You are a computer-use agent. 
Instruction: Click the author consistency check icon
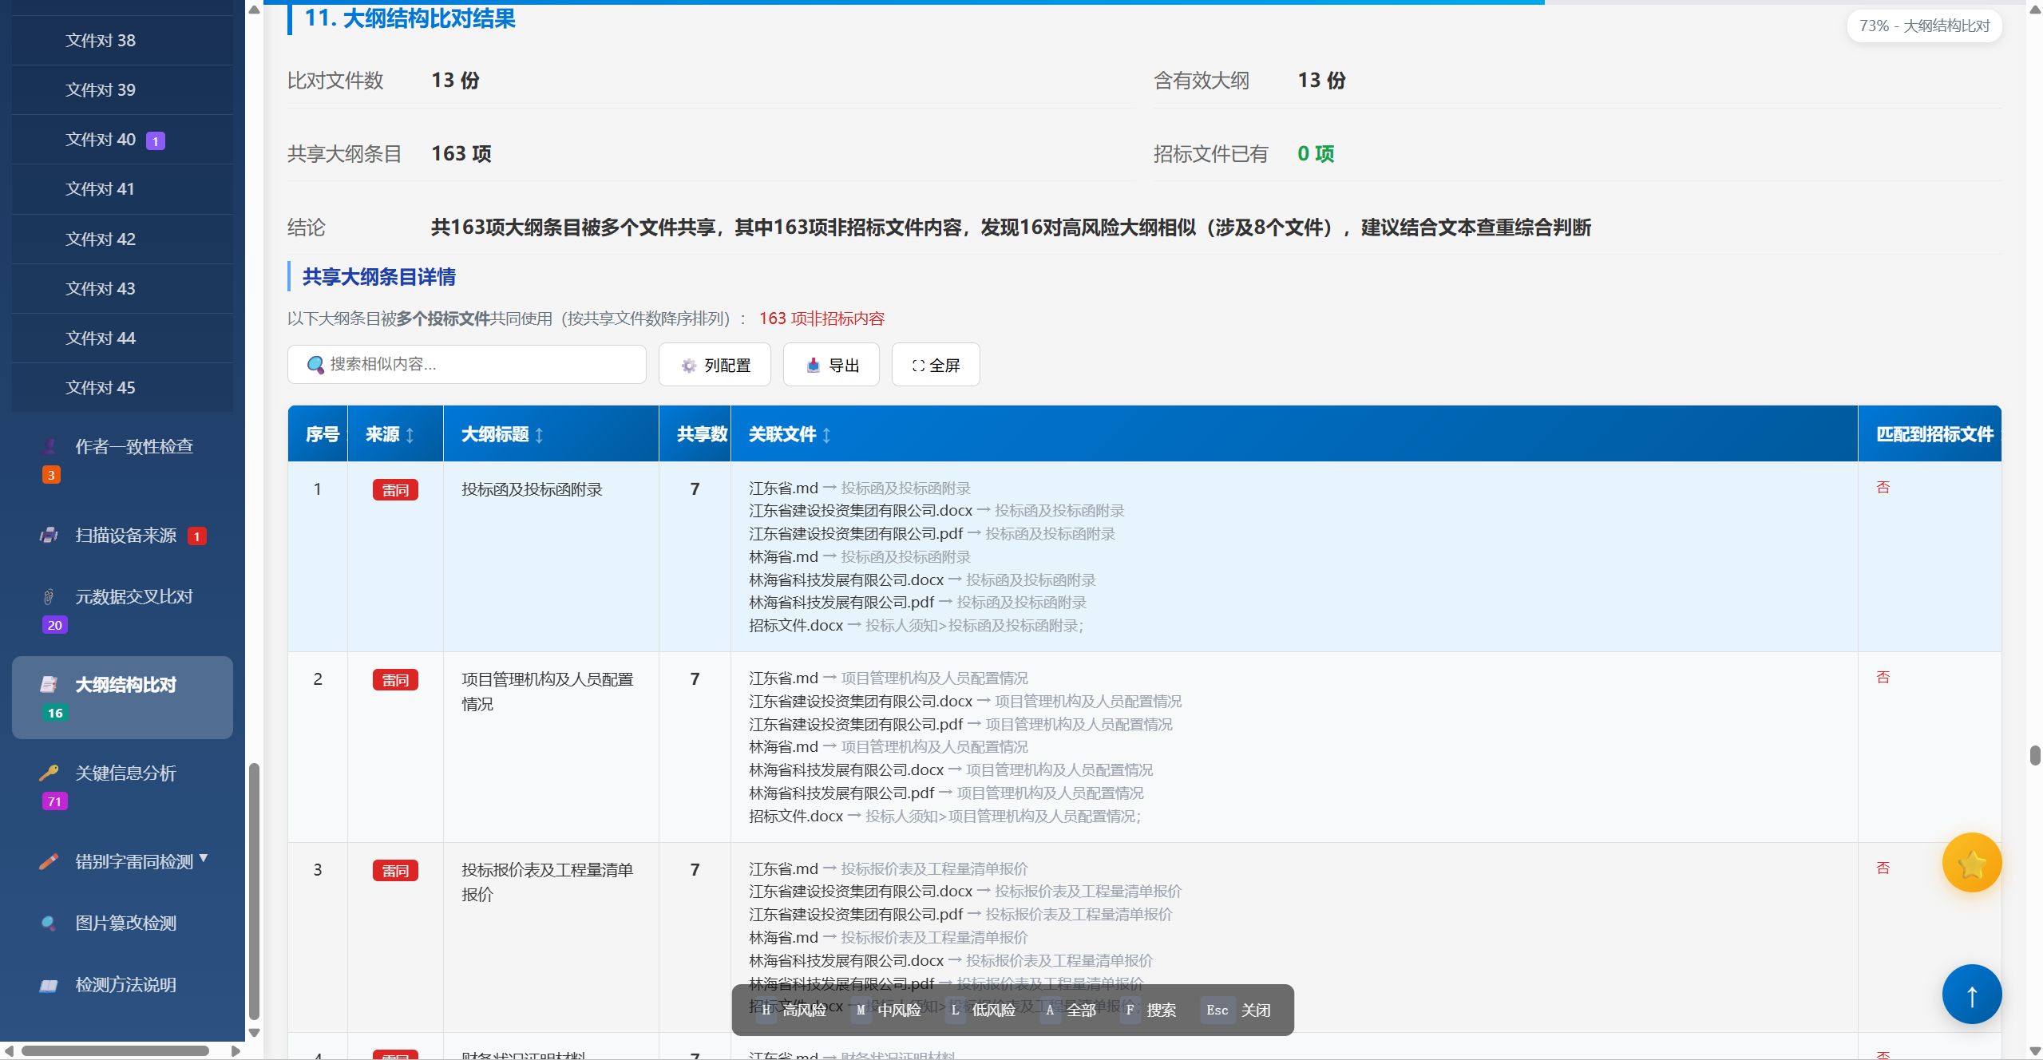point(49,446)
